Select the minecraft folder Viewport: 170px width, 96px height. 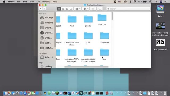coord(102,18)
